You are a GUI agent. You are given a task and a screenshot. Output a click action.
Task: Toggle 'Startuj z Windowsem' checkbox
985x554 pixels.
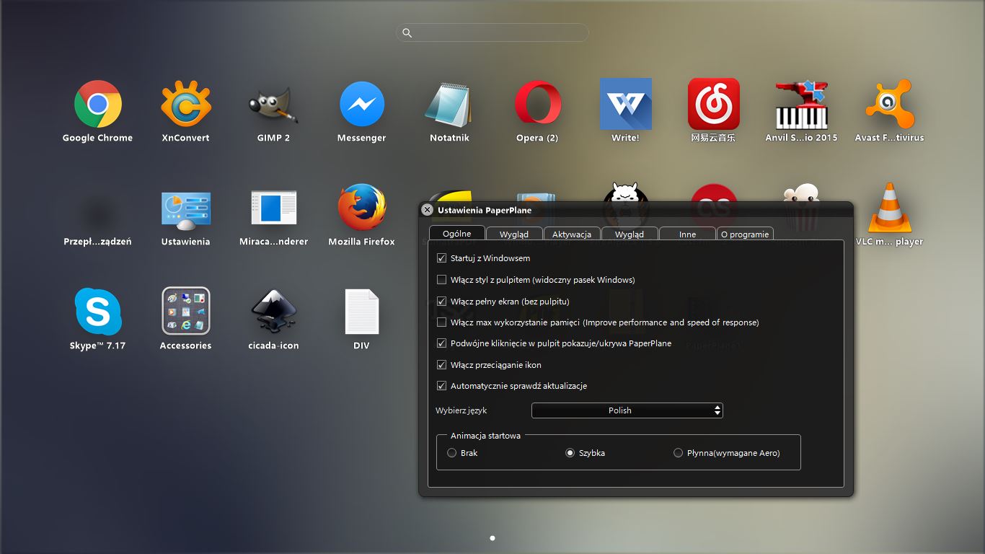[x=442, y=258]
